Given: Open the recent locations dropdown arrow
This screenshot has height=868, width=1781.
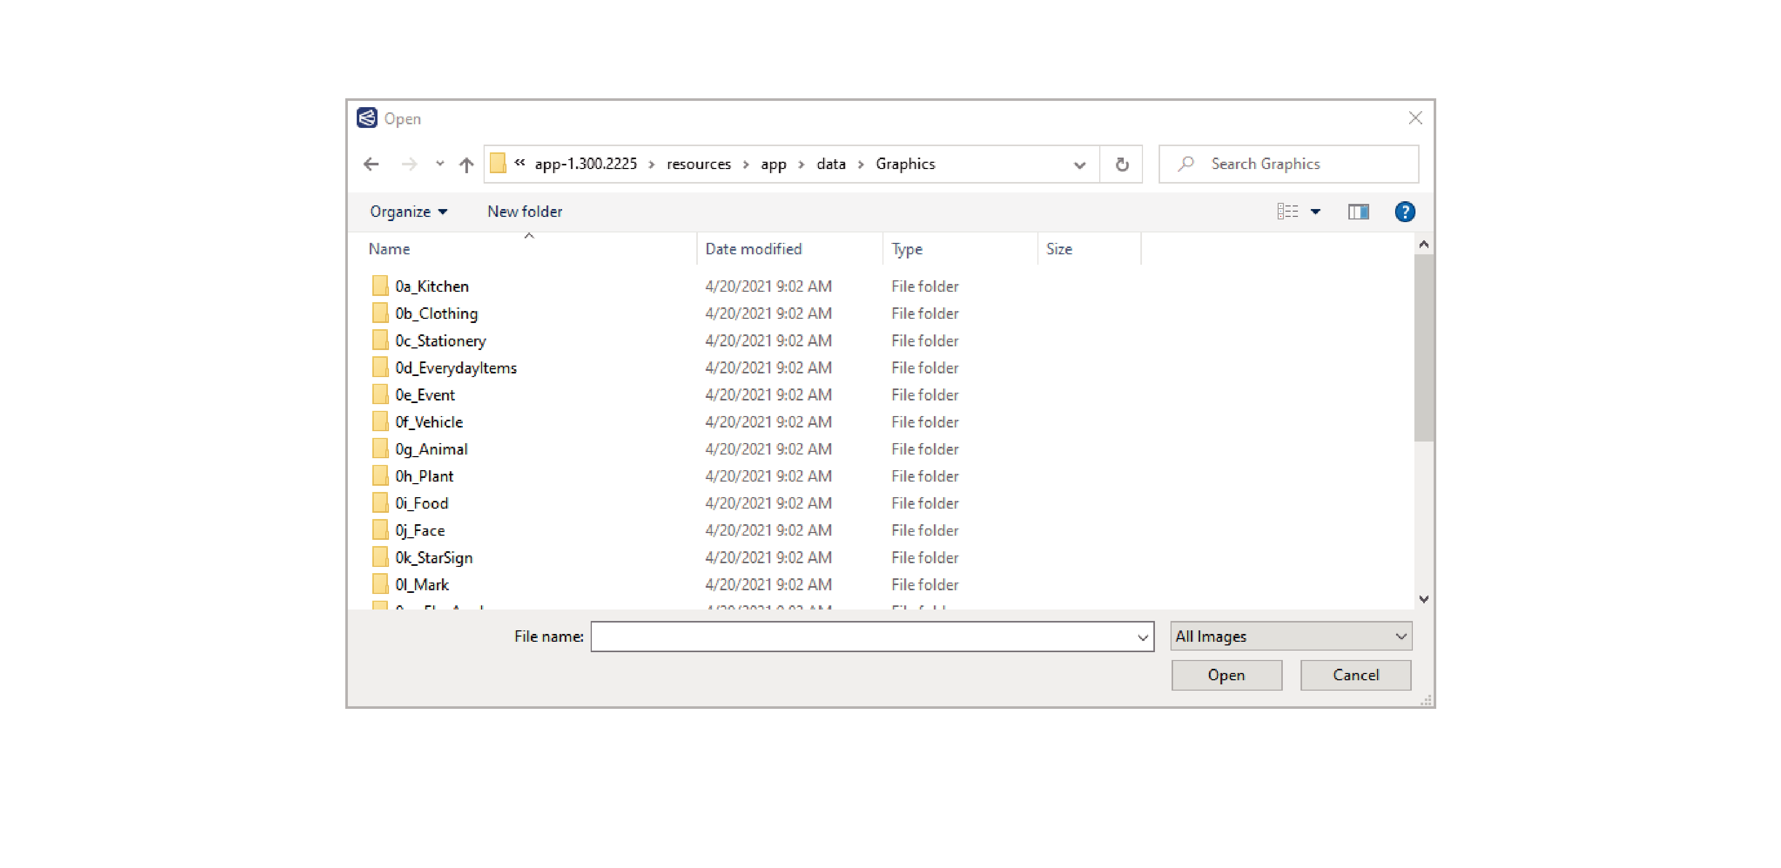Looking at the screenshot, I should 440,164.
